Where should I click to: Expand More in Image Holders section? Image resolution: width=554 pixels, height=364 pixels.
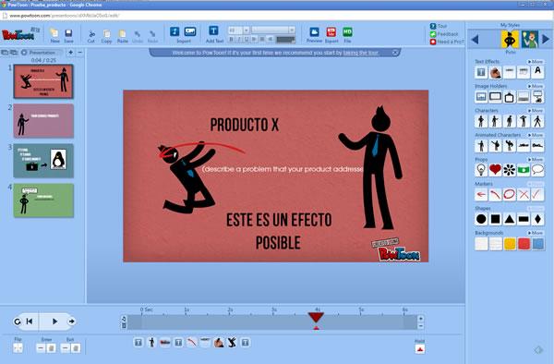point(536,86)
